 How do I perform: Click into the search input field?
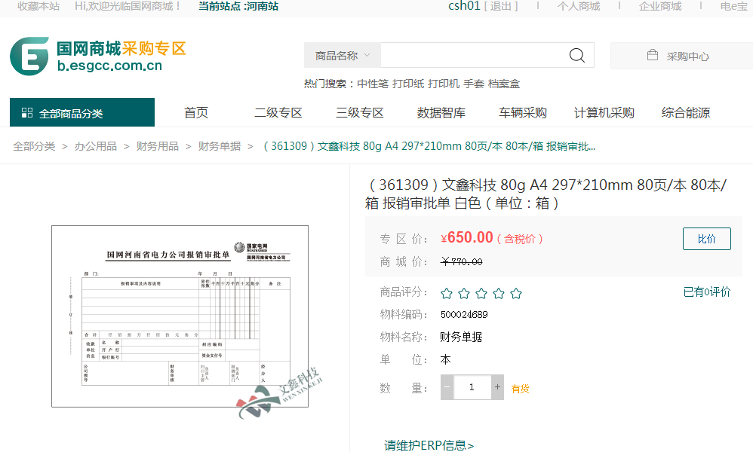(x=472, y=56)
